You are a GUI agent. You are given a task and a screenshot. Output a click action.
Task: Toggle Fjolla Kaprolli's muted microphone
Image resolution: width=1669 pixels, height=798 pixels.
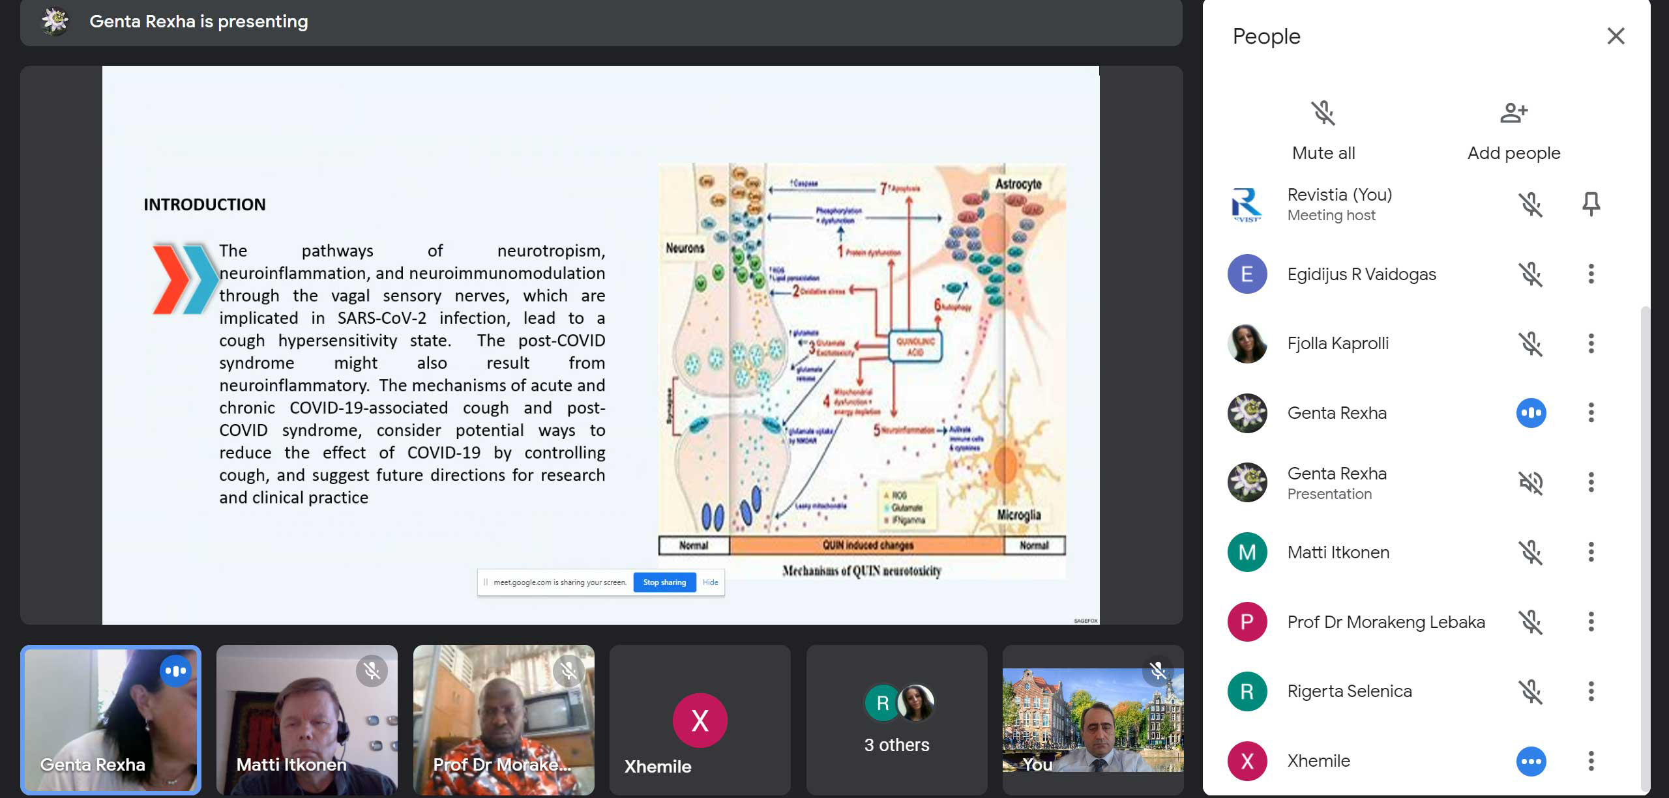point(1531,343)
